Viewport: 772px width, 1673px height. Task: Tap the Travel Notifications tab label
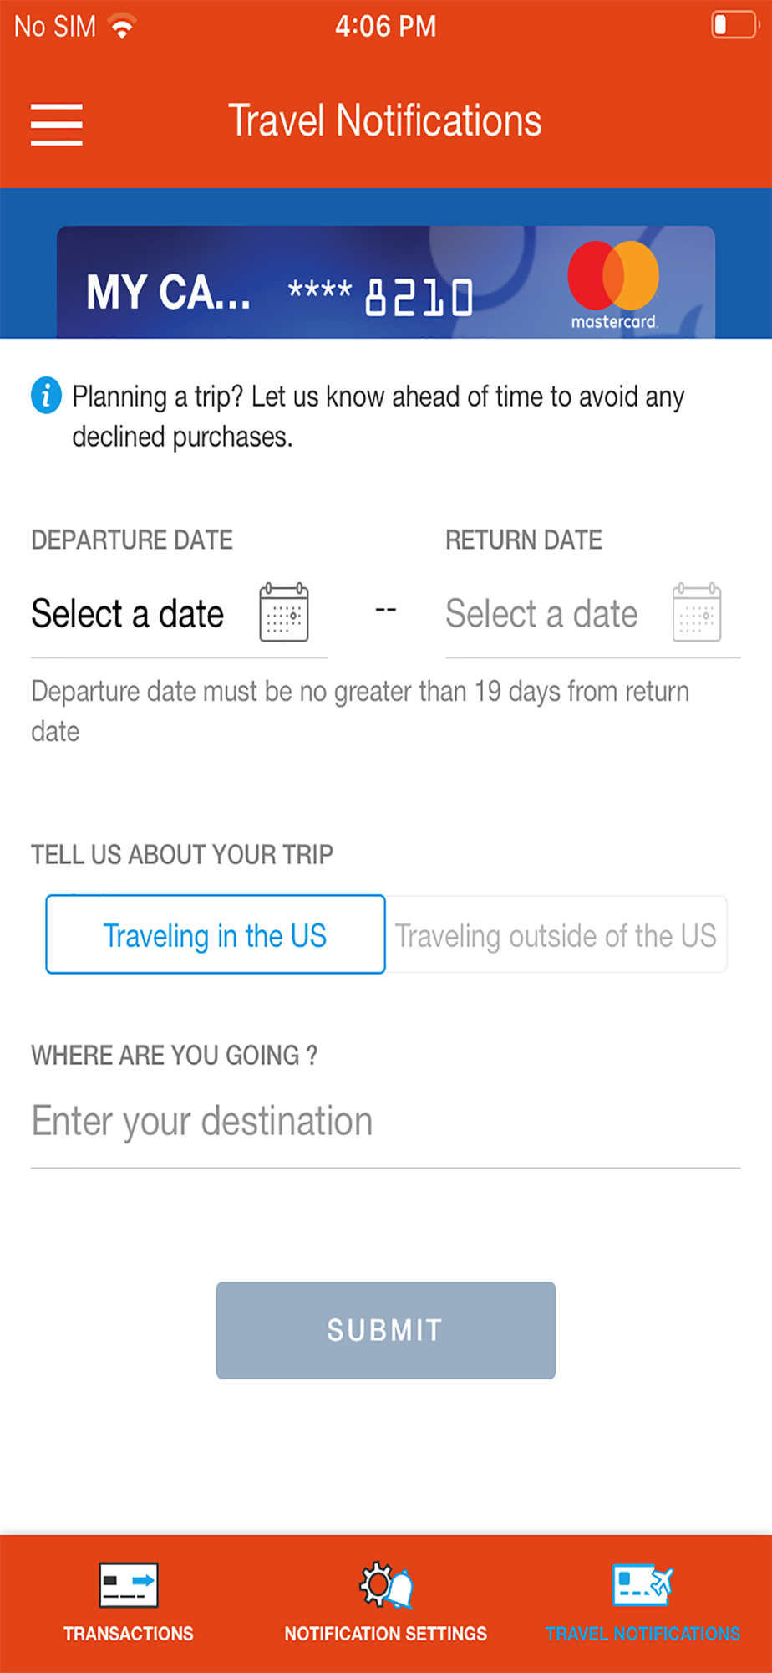click(x=642, y=1634)
